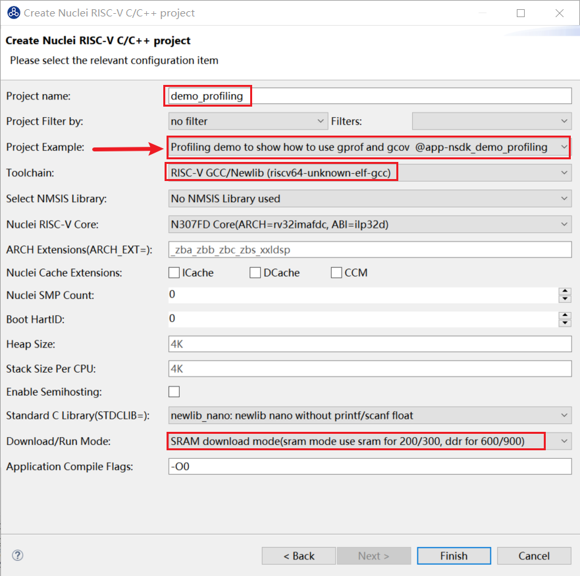Increase Boot HartID with up arrow
This screenshot has width=580, height=576.
(564, 315)
